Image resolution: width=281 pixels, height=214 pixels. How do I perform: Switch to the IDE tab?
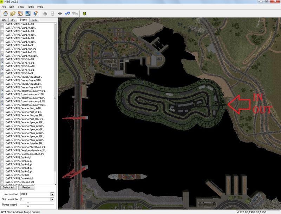pos(4,20)
